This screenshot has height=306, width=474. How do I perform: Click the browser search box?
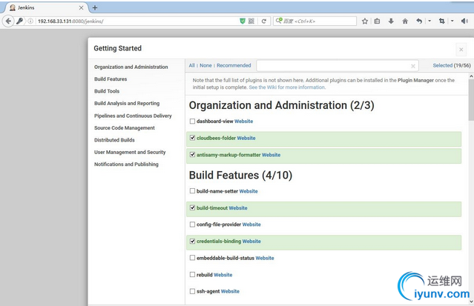315,21
